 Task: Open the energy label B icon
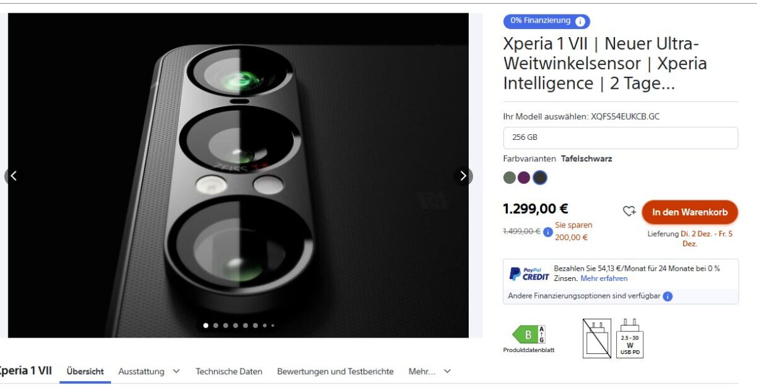coord(529,335)
